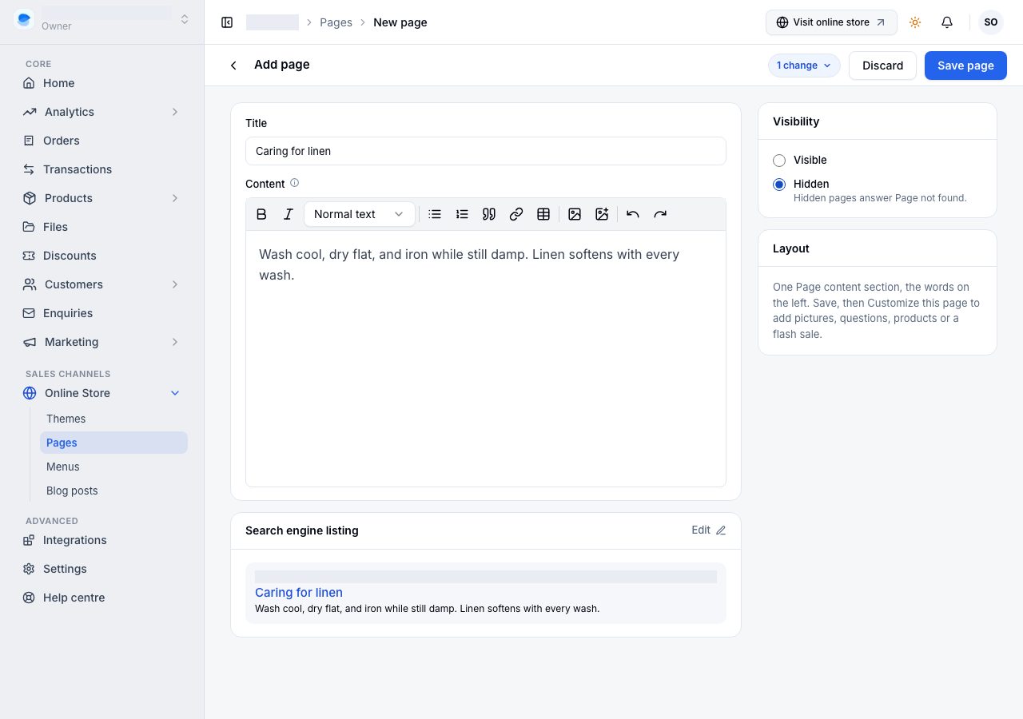Viewport: 1023px width, 719px height.
Task: Click into the content text area
Action: tap(486, 359)
